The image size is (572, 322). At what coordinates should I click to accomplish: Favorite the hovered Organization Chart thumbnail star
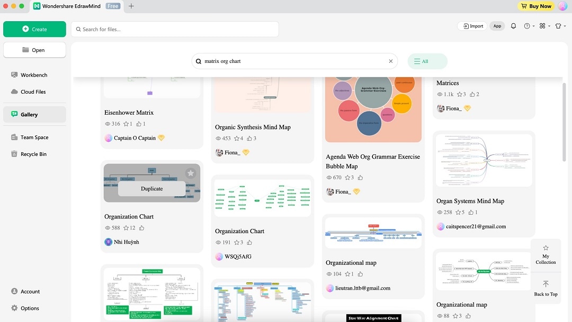(x=191, y=173)
